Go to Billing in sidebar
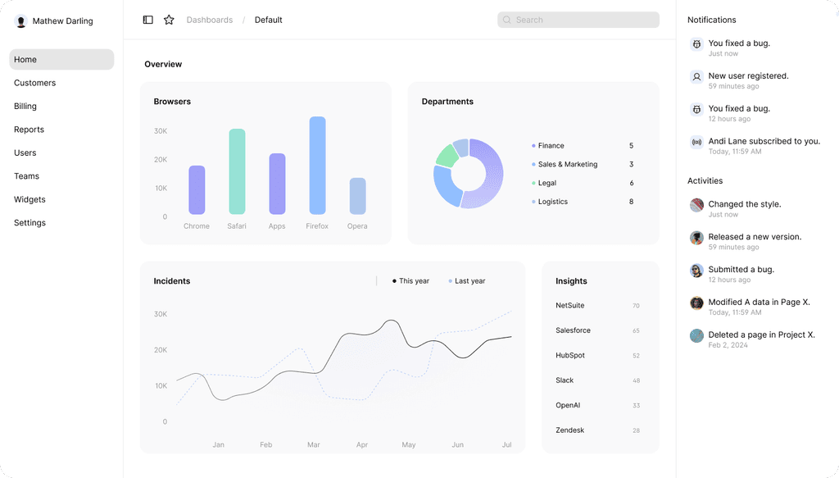Viewport: 839px width, 478px height. 25,107
